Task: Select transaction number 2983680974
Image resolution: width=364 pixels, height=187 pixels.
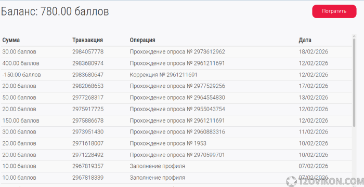Action: 88,63
